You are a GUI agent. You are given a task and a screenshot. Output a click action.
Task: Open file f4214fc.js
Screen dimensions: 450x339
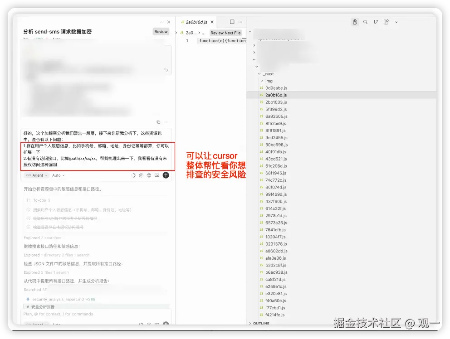click(x=275, y=315)
